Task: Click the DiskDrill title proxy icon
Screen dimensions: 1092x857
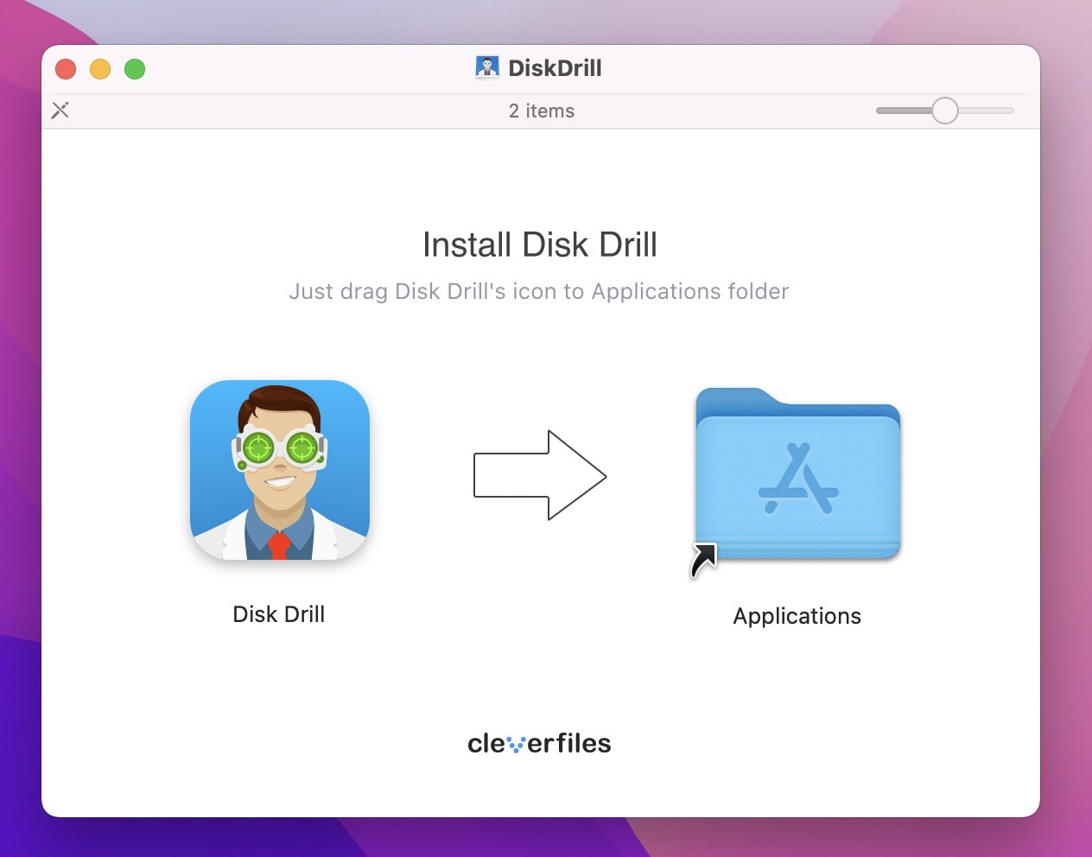Action: [x=487, y=68]
